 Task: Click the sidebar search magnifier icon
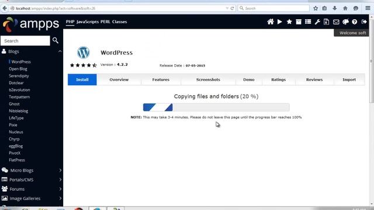56,40
